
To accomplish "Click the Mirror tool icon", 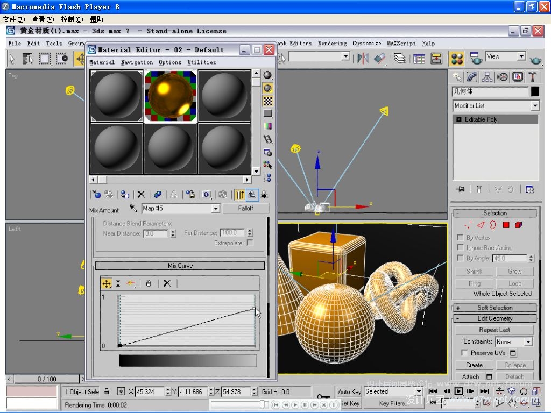I will 363,58.
